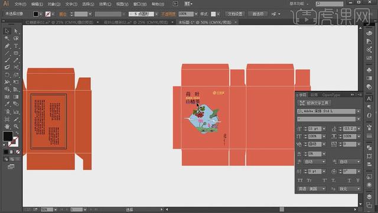
Task: Select the Pen tool in toolbox
Action: point(7,46)
